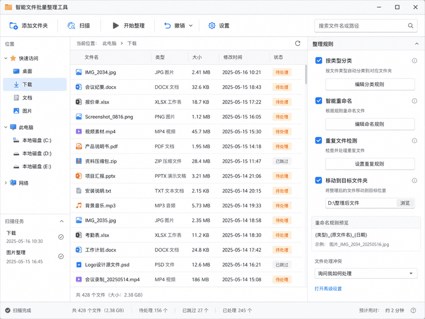The width and height of the screenshot is (425, 319).
Task: Collapse the 整理规则 panel
Action: point(416,44)
